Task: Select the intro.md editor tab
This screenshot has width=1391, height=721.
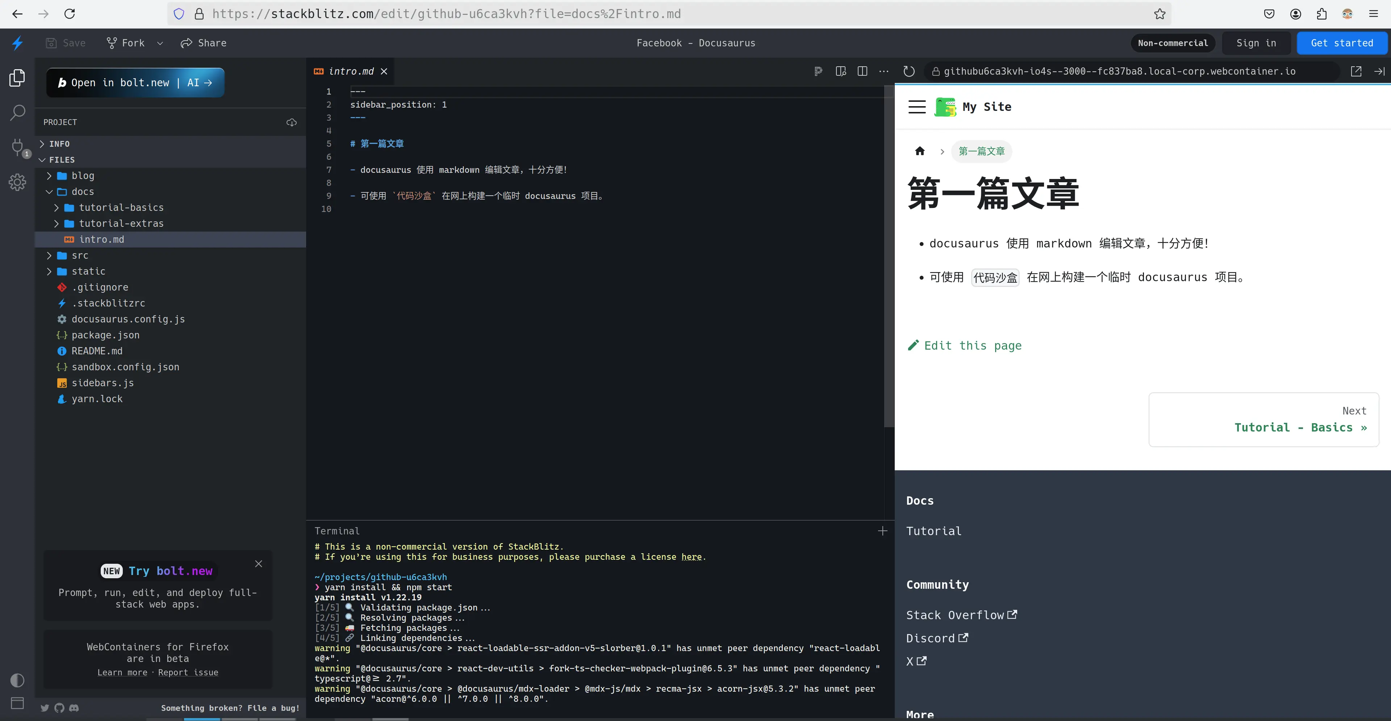Action: click(x=350, y=71)
